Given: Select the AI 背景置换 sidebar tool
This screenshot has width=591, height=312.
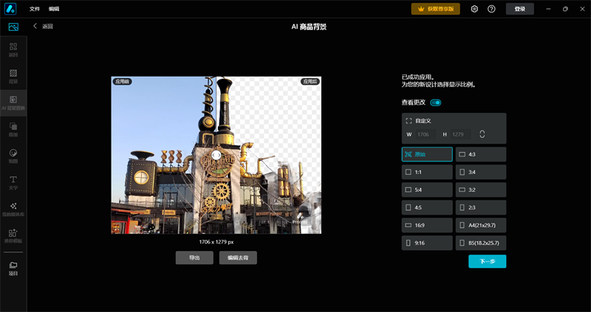Looking at the screenshot, I should 13,103.
